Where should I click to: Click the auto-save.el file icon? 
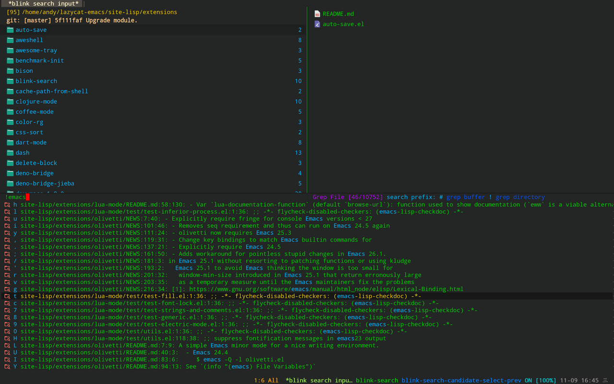pos(317,24)
